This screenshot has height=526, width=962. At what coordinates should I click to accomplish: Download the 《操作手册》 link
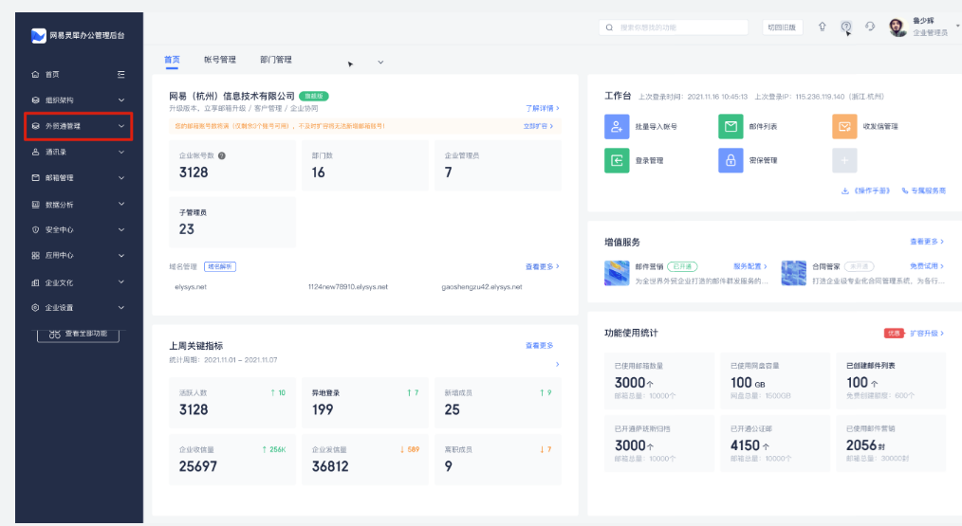tap(865, 190)
